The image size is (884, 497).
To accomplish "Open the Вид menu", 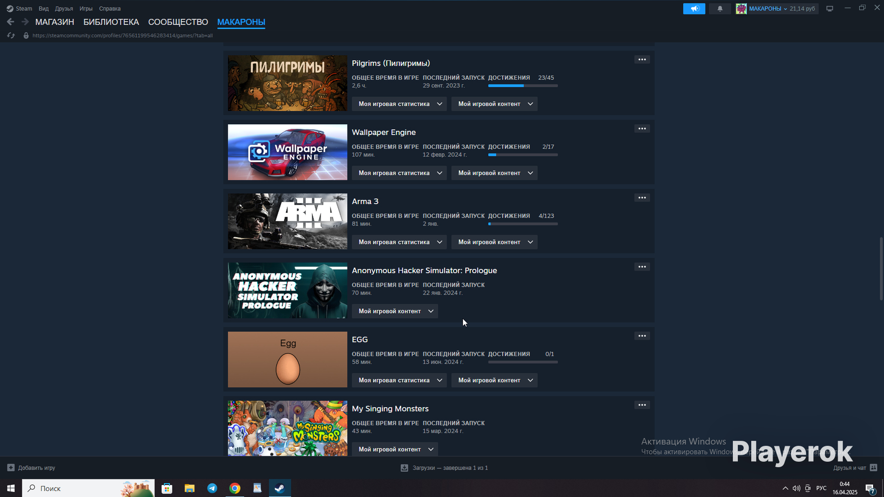I will click(x=44, y=8).
